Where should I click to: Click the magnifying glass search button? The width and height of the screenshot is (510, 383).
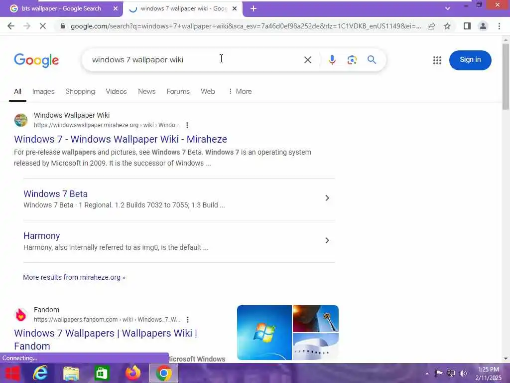tap(372, 60)
